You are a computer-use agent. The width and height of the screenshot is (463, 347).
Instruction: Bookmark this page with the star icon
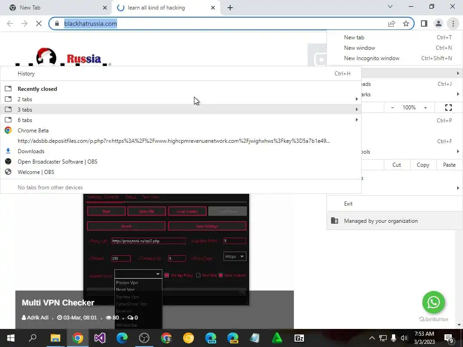coord(406,23)
